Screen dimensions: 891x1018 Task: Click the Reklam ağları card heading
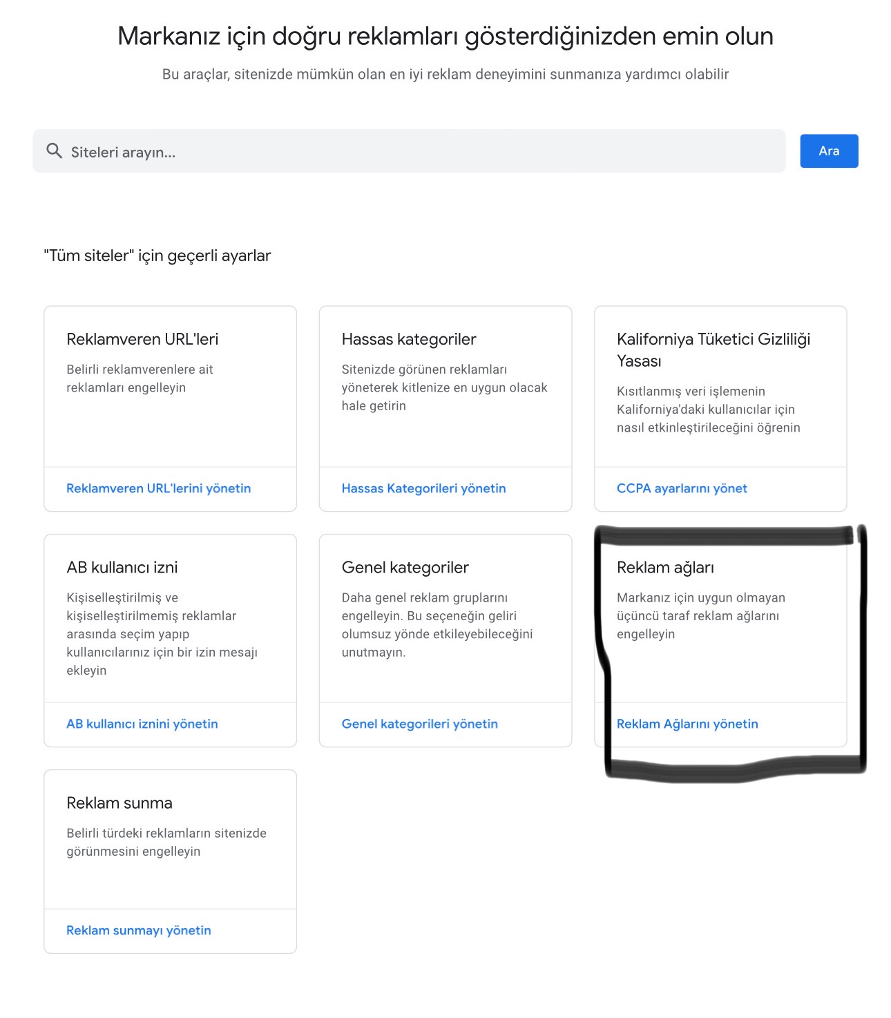tap(665, 568)
